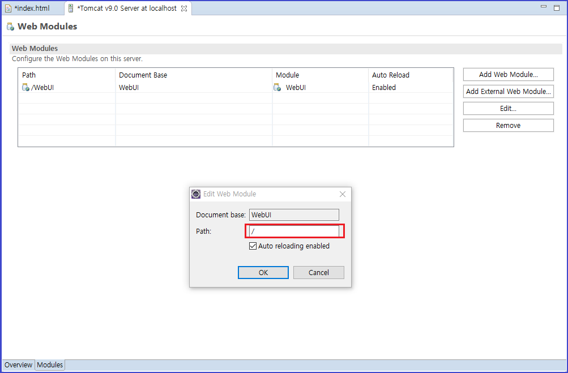Viewport: 568px width, 373px height.
Task: Open the Edit... module button
Action: [x=508, y=109]
